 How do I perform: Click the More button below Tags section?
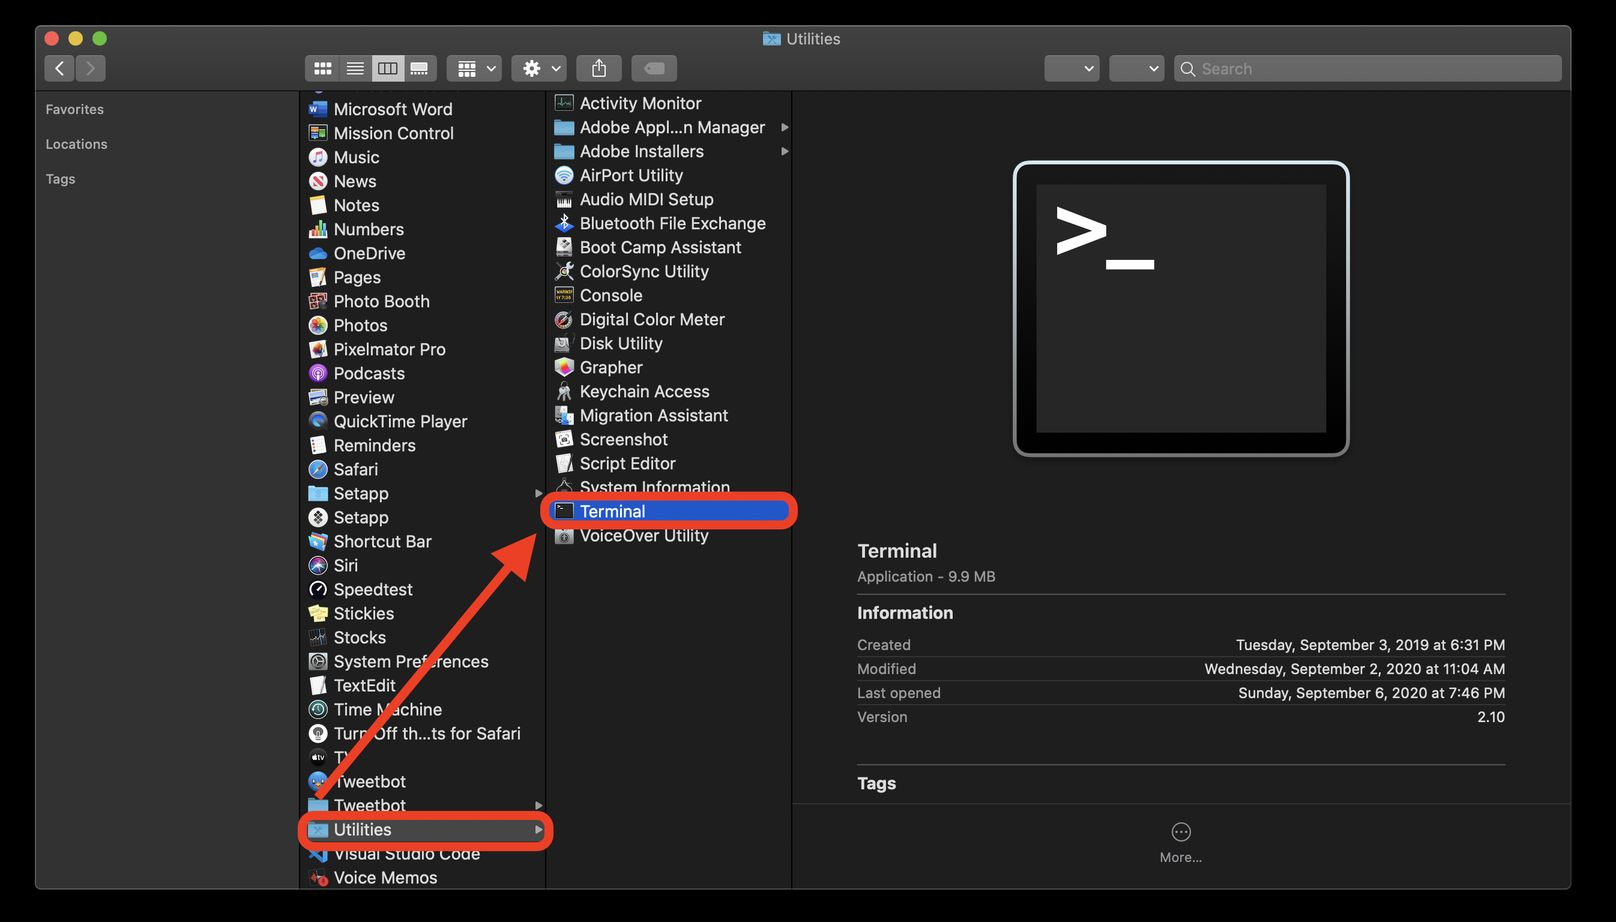(1180, 832)
